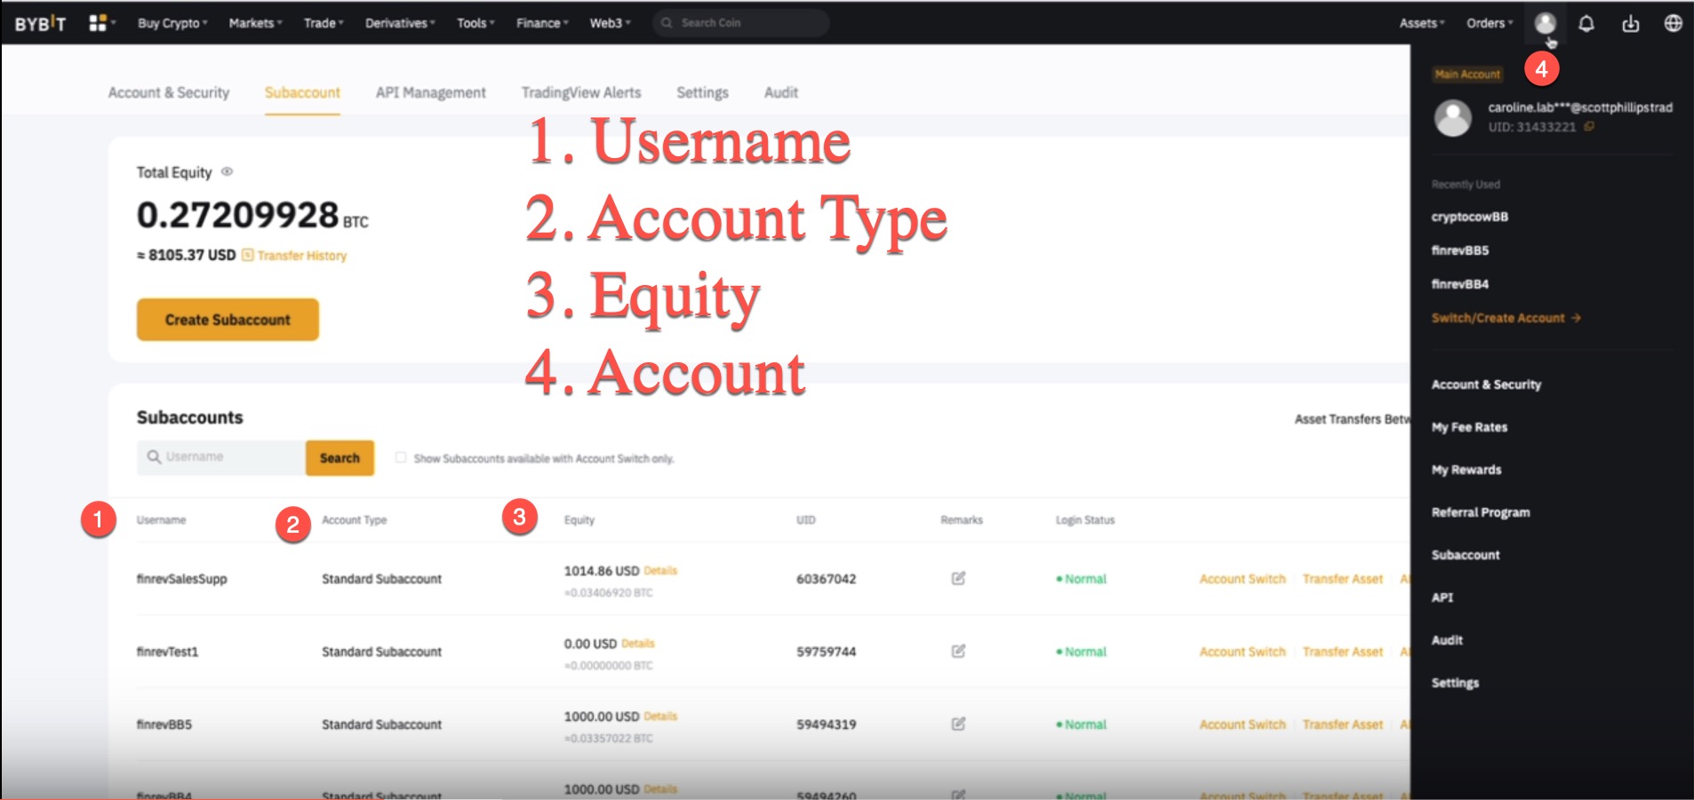Edit remarks icon for finrevTest1

(x=958, y=652)
